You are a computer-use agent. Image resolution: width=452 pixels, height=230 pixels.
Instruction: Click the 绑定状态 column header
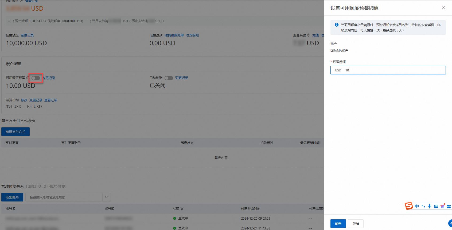(187, 143)
